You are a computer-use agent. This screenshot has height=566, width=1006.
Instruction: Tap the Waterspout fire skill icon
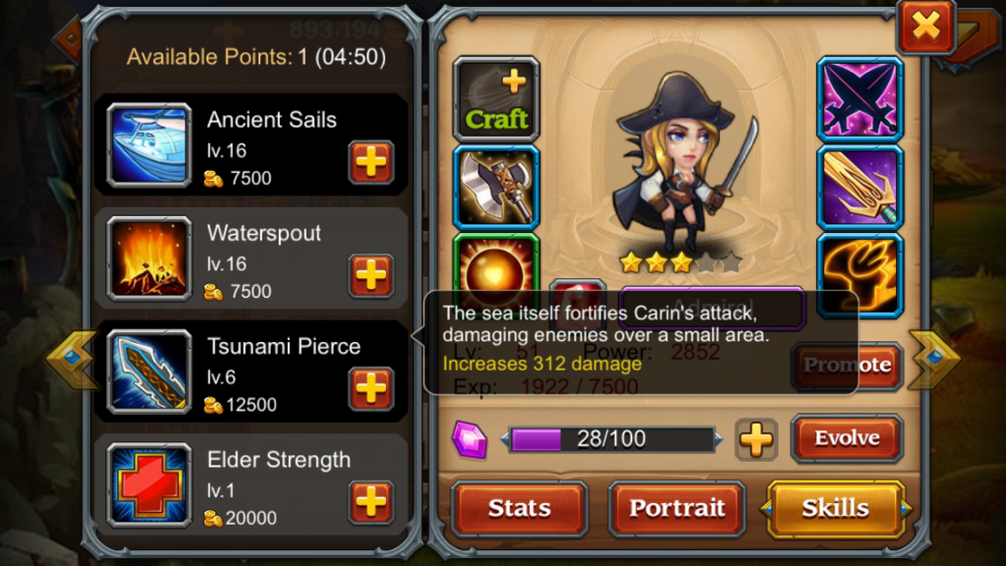149,258
